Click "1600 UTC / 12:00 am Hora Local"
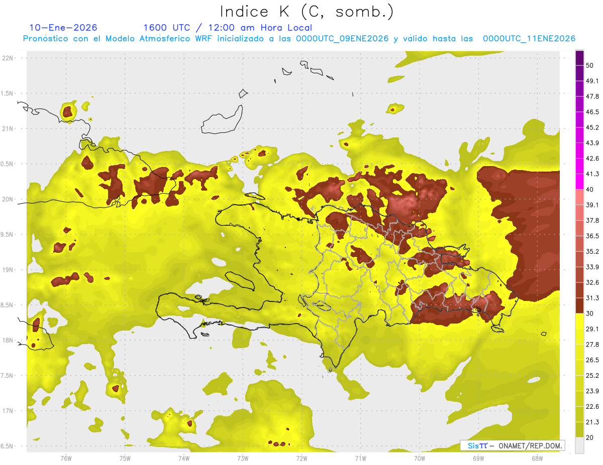 (x=228, y=28)
